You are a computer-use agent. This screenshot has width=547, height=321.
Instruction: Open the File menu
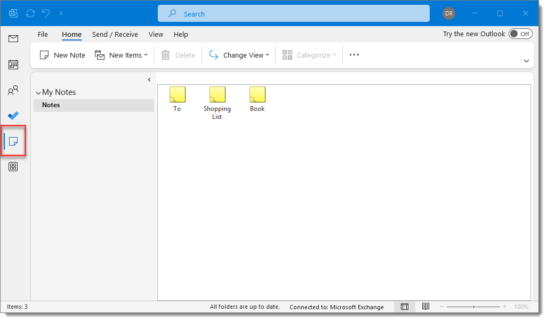43,34
